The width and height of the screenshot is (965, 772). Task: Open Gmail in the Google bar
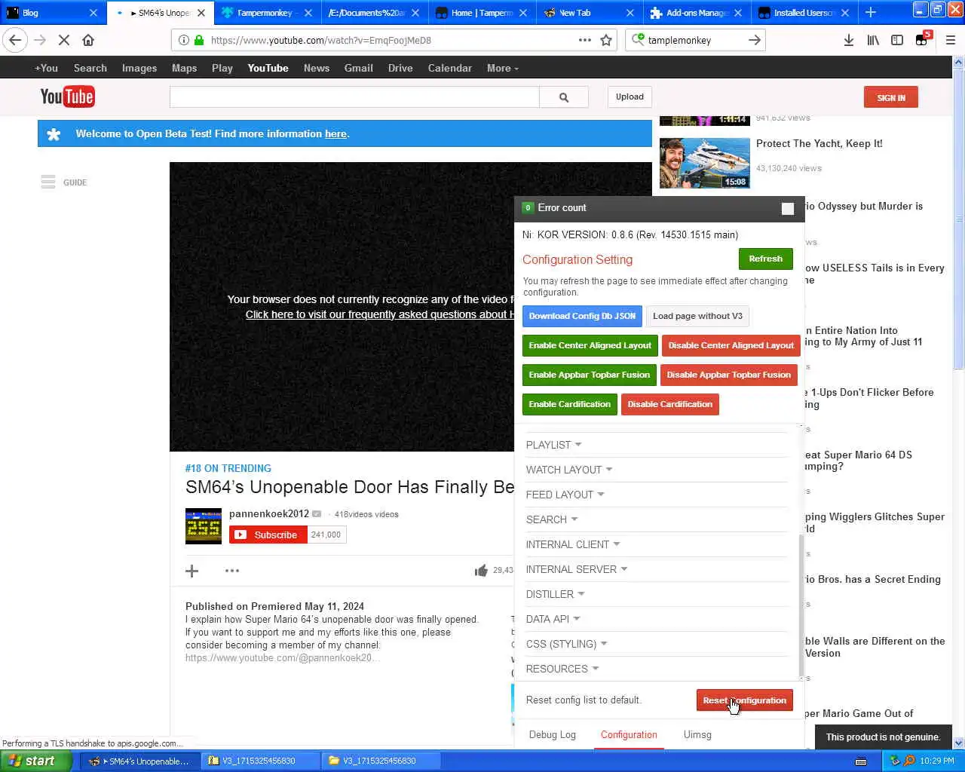[x=358, y=68]
